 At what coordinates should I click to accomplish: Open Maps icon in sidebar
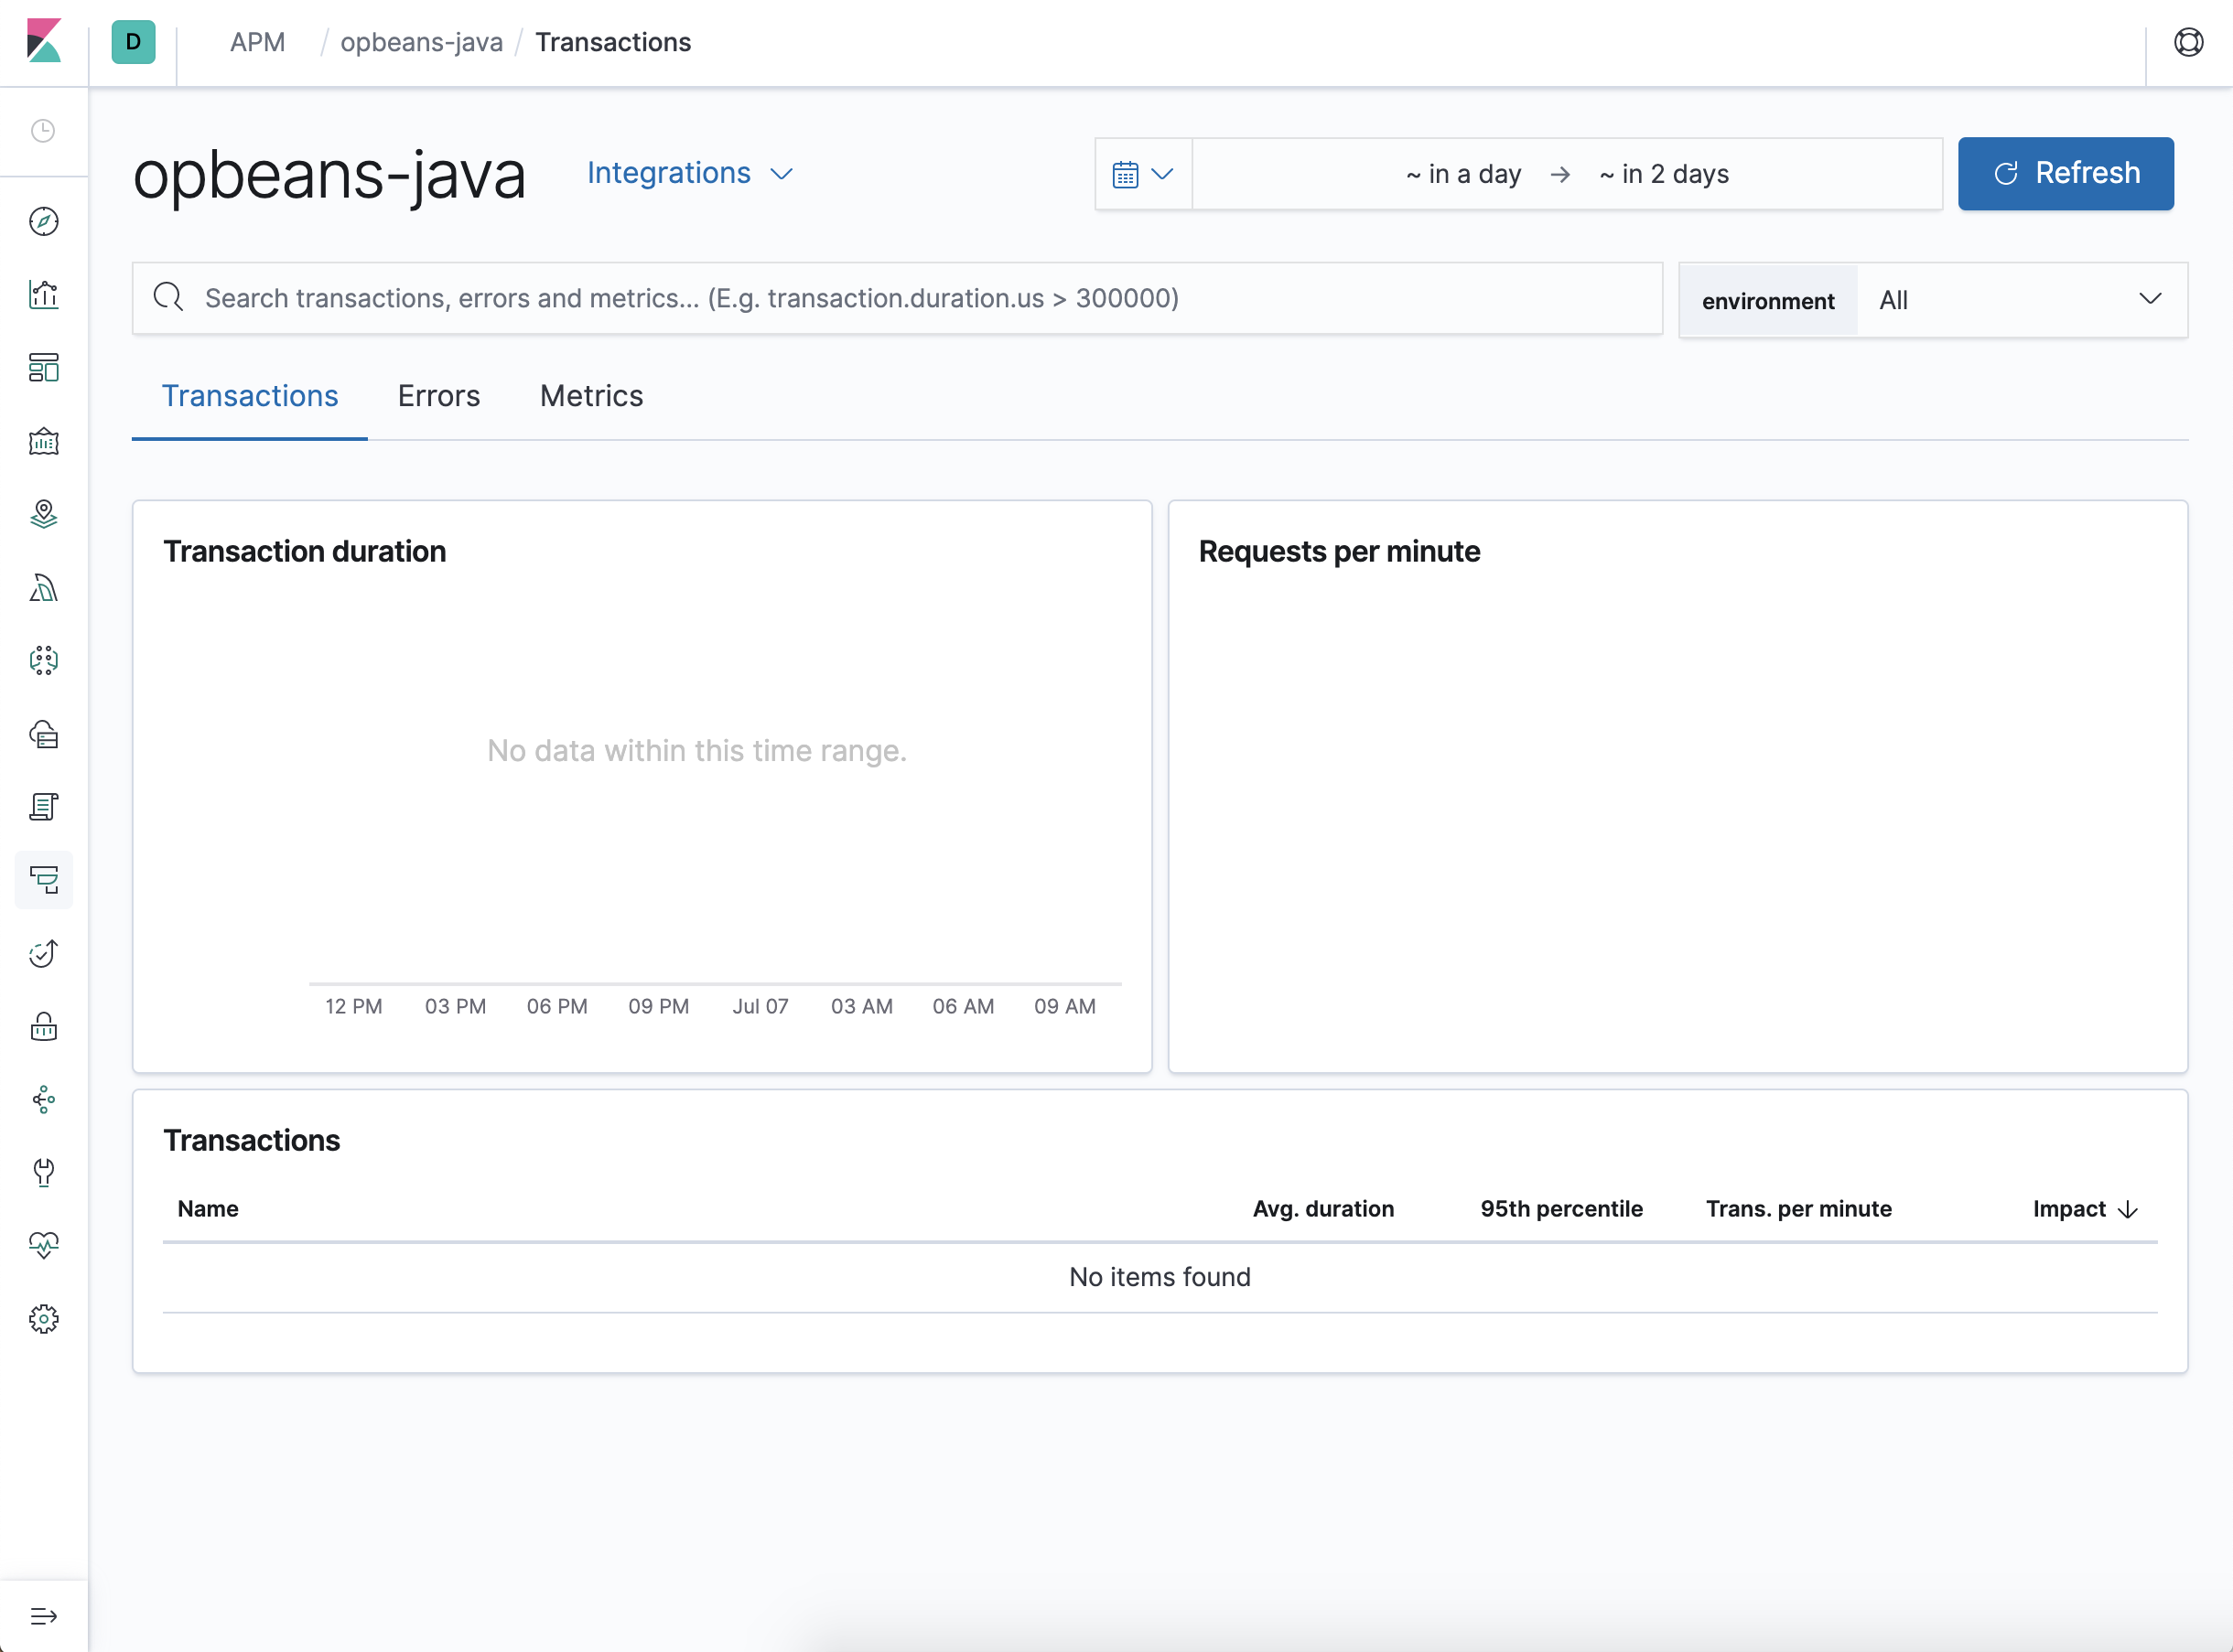(44, 514)
